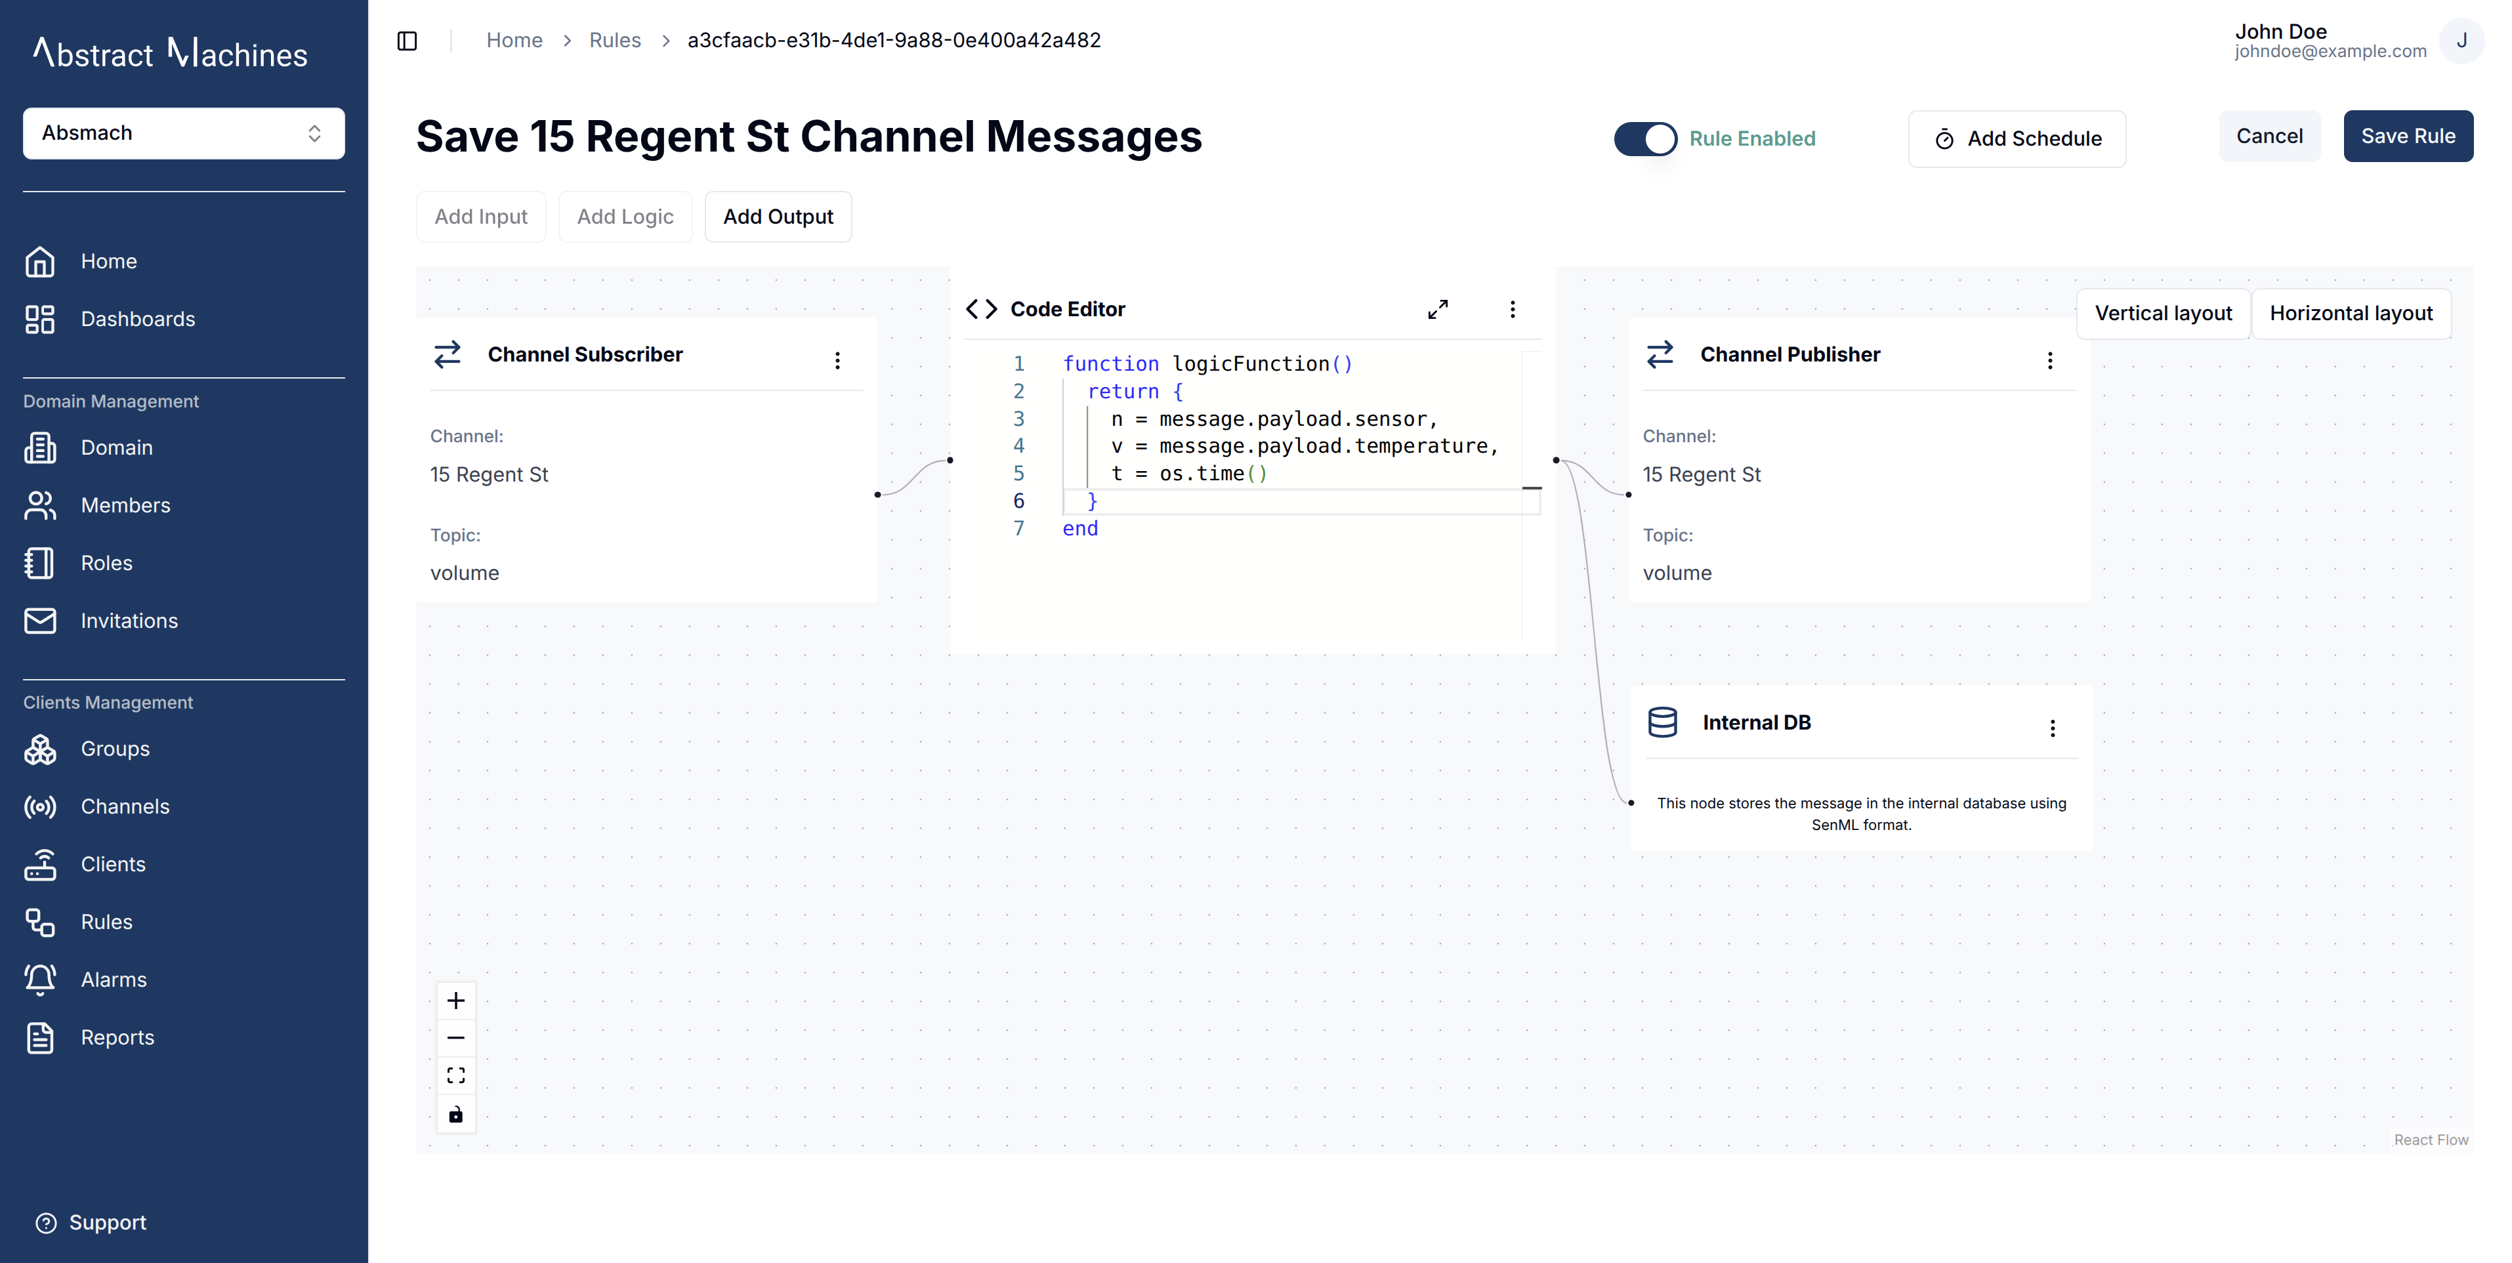The image size is (2512, 1263).
Task: Open Internal DB options menu
Action: pos(2053,728)
